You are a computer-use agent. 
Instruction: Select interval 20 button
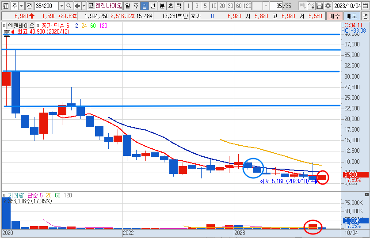coord(222,5)
